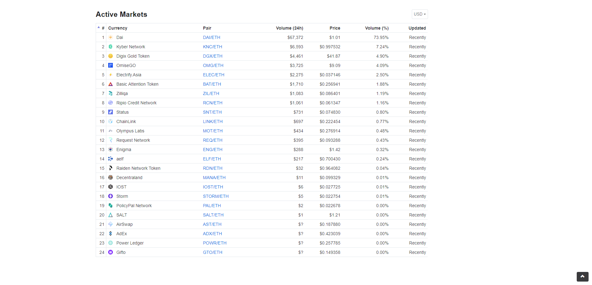This screenshot has height=285, width=592.
Task: Click the Gifto logo icon
Action: [x=110, y=252]
